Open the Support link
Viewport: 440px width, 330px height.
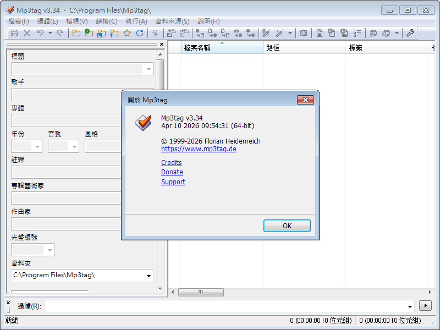point(173,182)
